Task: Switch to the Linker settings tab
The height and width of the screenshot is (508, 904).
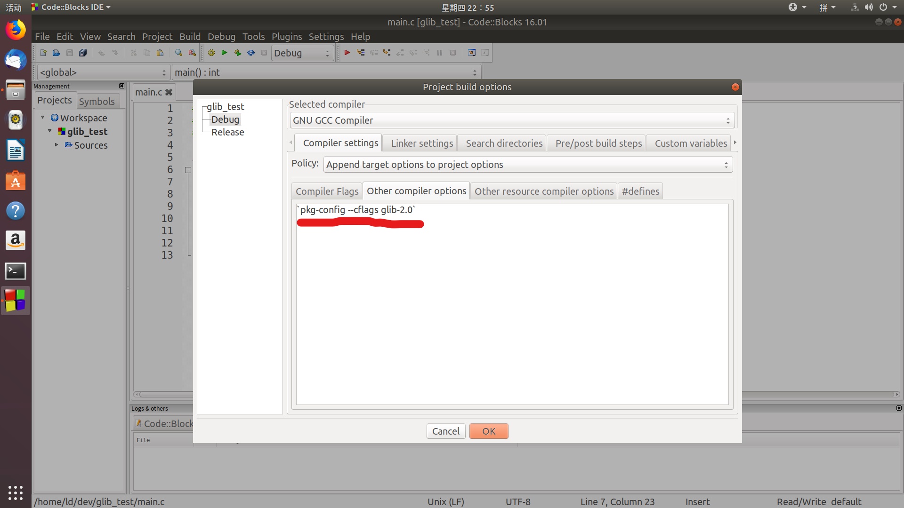Action: (422, 143)
